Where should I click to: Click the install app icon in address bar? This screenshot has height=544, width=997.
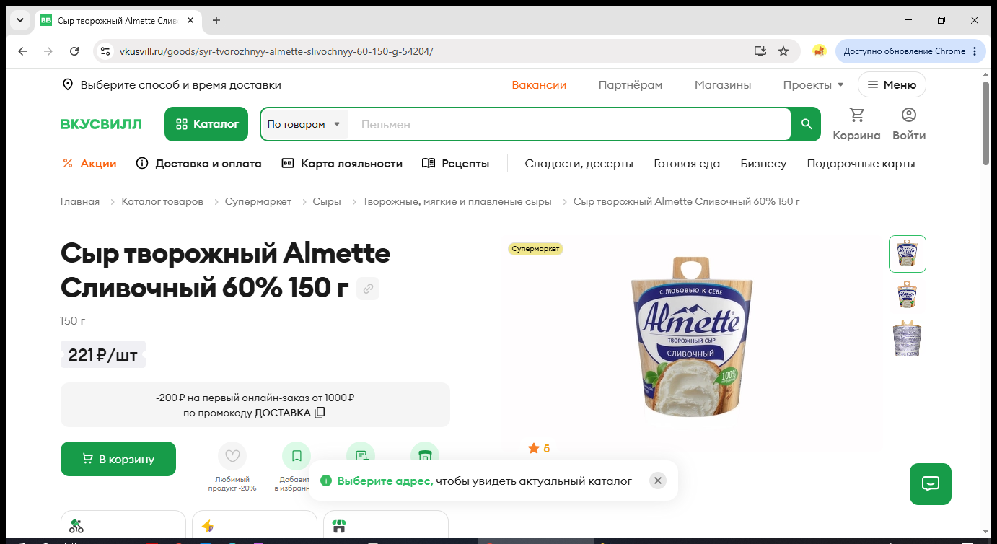tap(760, 51)
